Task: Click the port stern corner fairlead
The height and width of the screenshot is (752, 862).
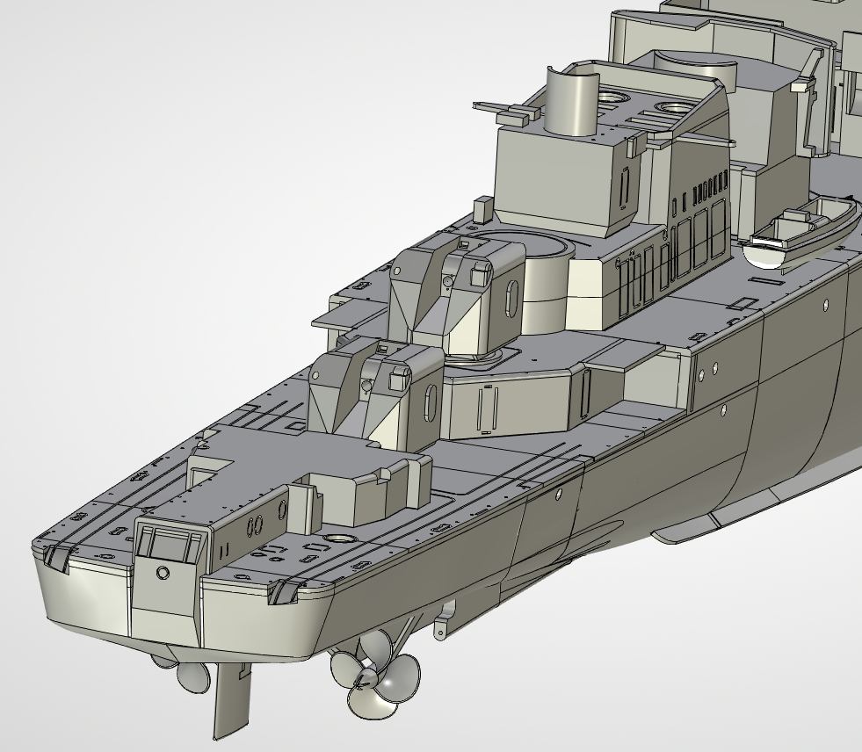Action: (56, 557)
